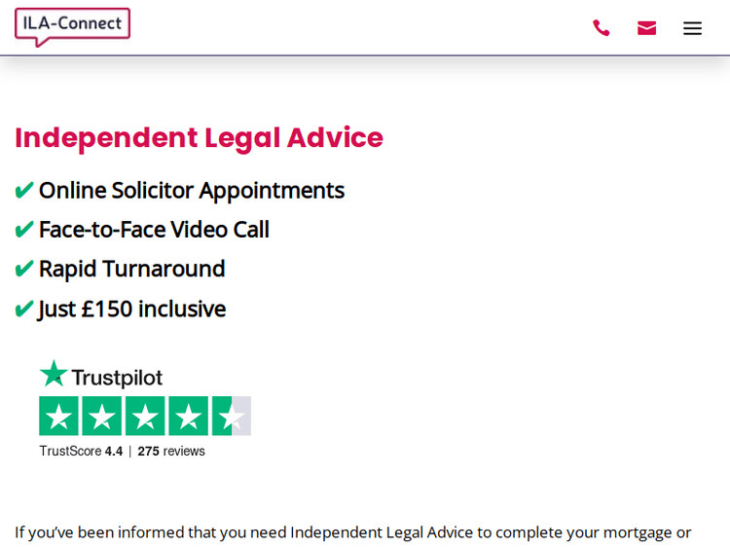
Task: Click the Face-to-Face Video Call text
Action: 154,229
